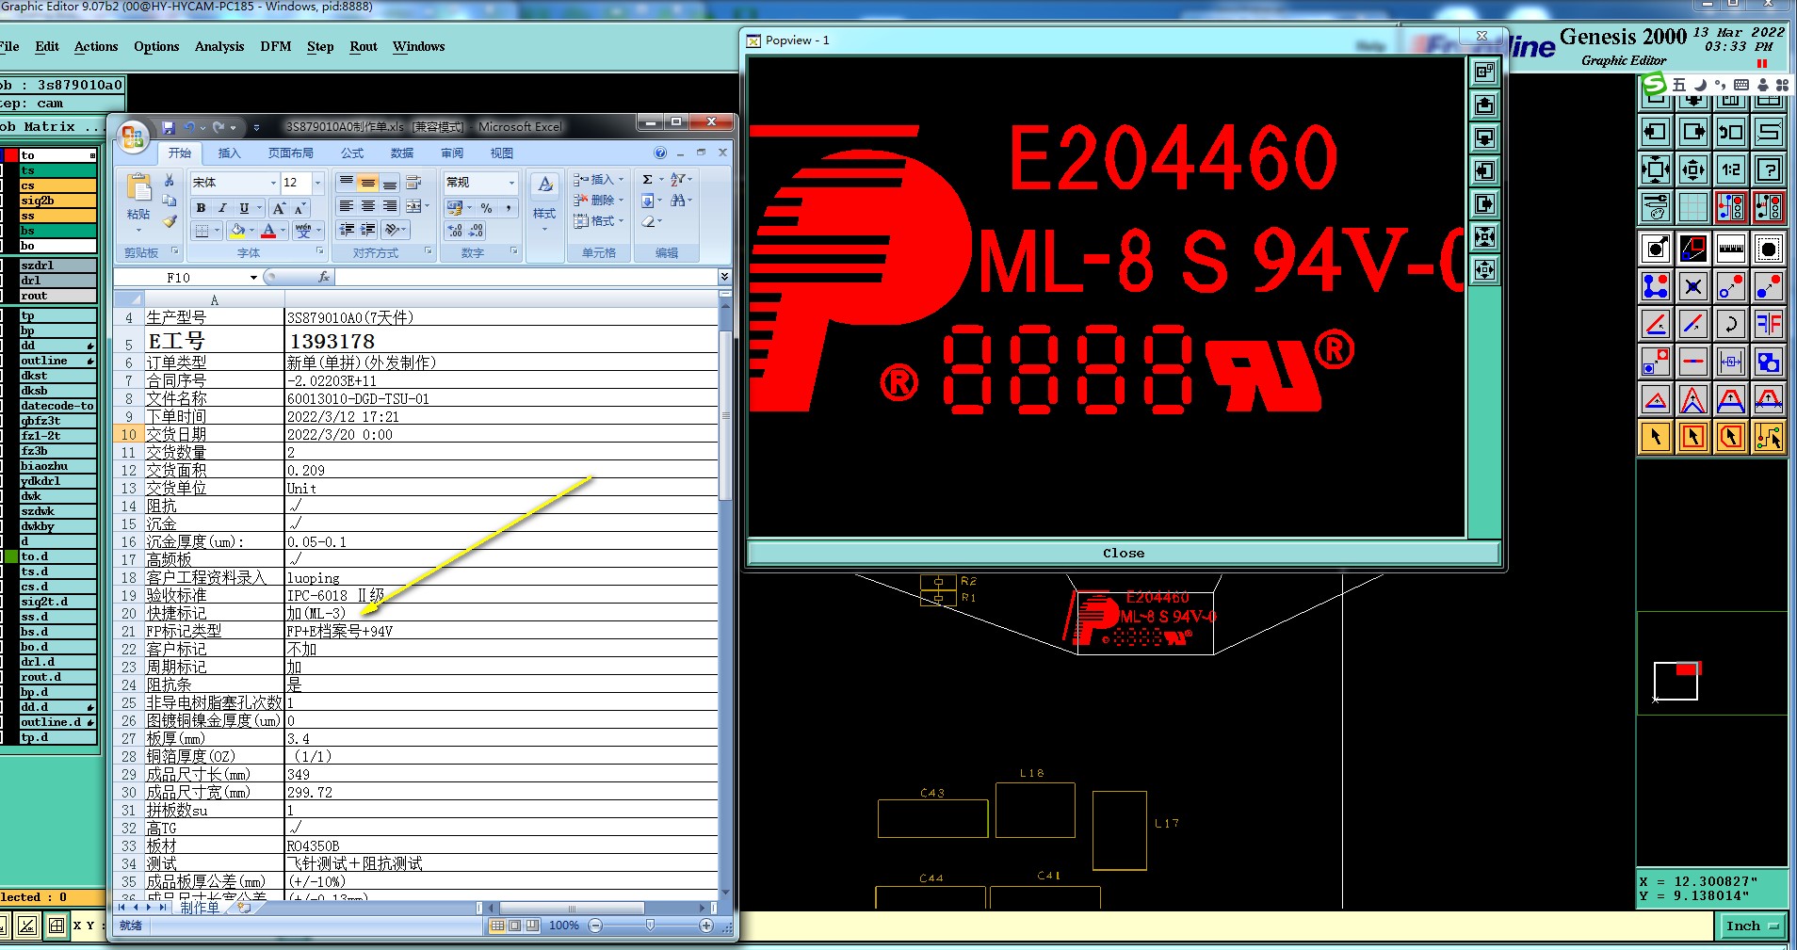Image resolution: width=1797 pixels, height=950 pixels.
Task: Save the Excel workbook from quick access toolbar
Action: (169, 127)
